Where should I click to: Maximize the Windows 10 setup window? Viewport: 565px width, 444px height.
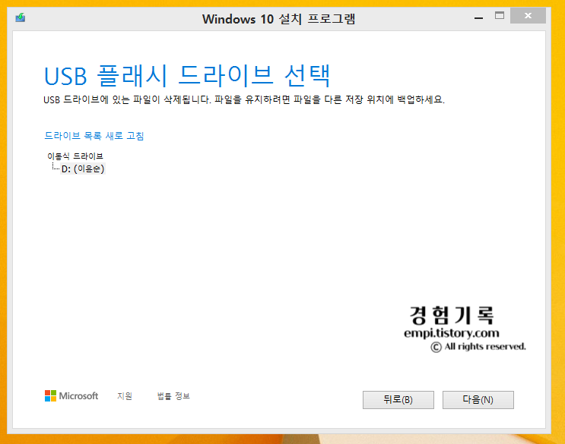500,16
